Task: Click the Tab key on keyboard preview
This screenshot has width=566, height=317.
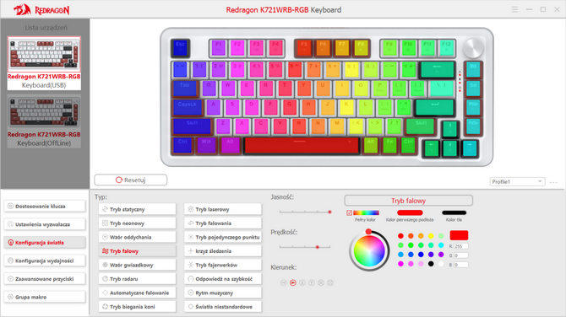Action: (185, 89)
